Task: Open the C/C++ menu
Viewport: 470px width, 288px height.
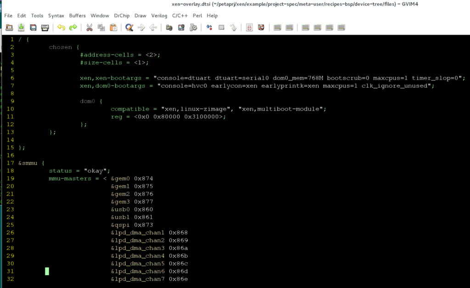Action: 180,16
